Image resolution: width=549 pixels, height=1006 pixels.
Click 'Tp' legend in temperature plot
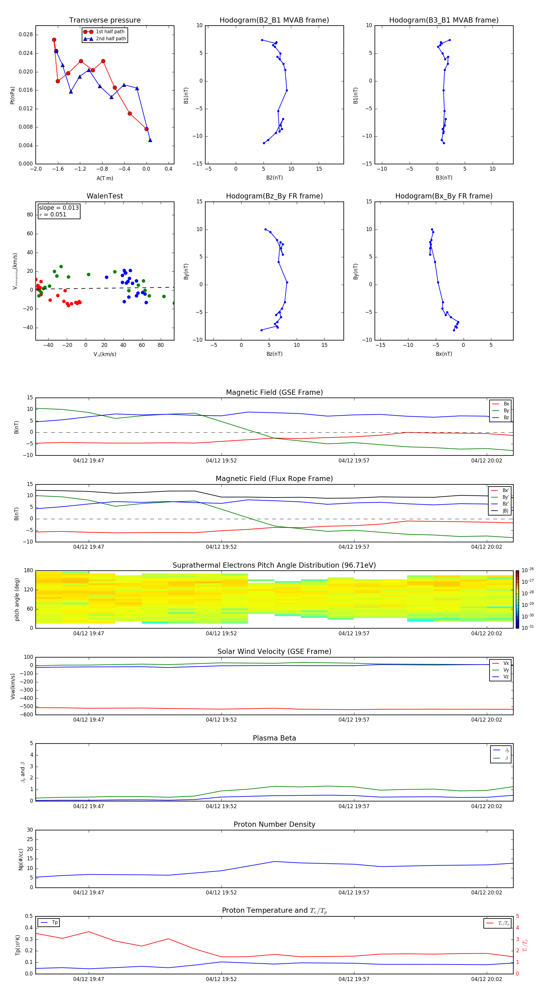coord(49,922)
